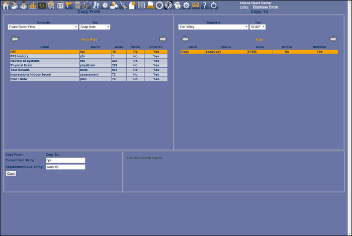Open the Exam Room Flow template dropdown
The width and height of the screenshot is (352, 236).
click(x=43, y=27)
